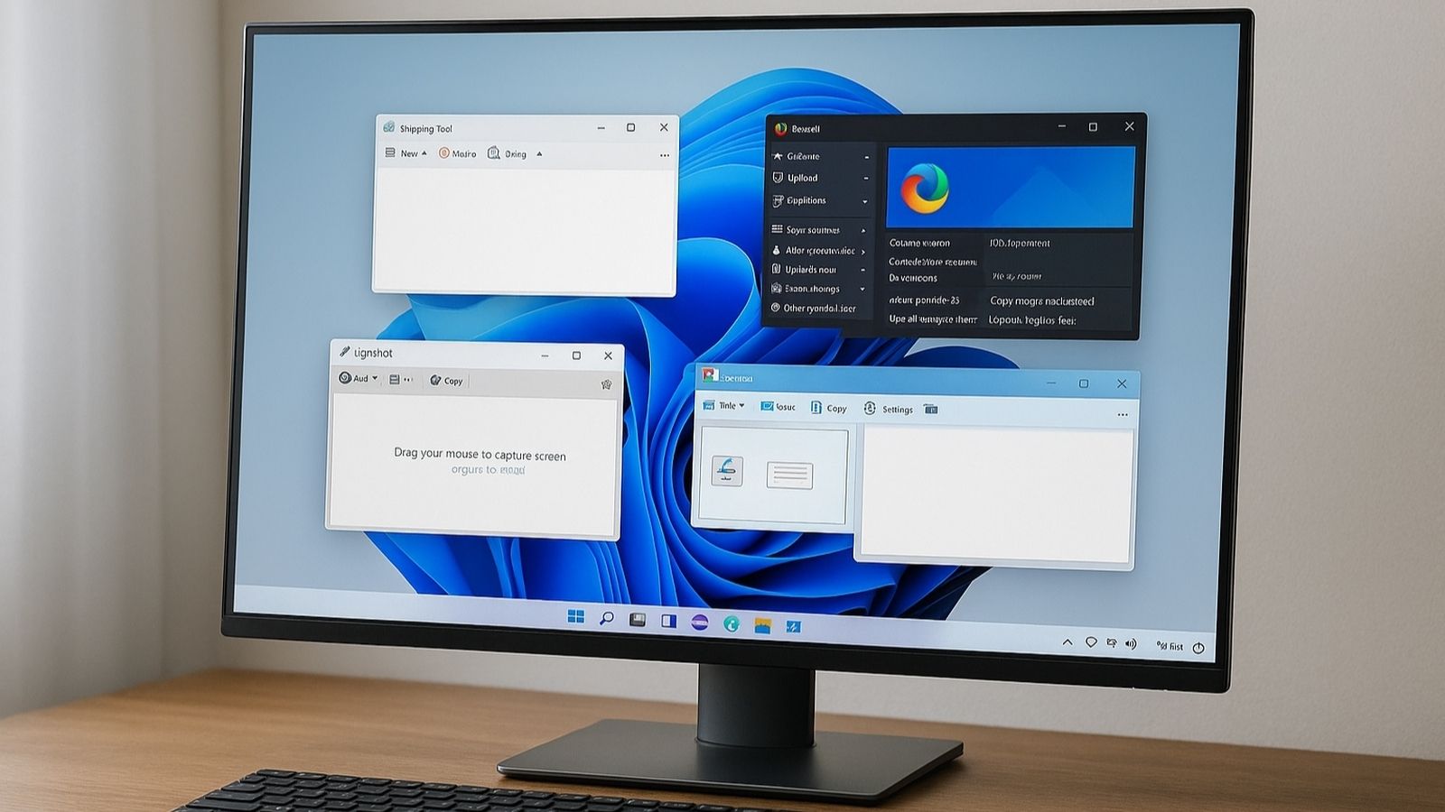Click the browser logo in dark window banner

[x=924, y=188]
